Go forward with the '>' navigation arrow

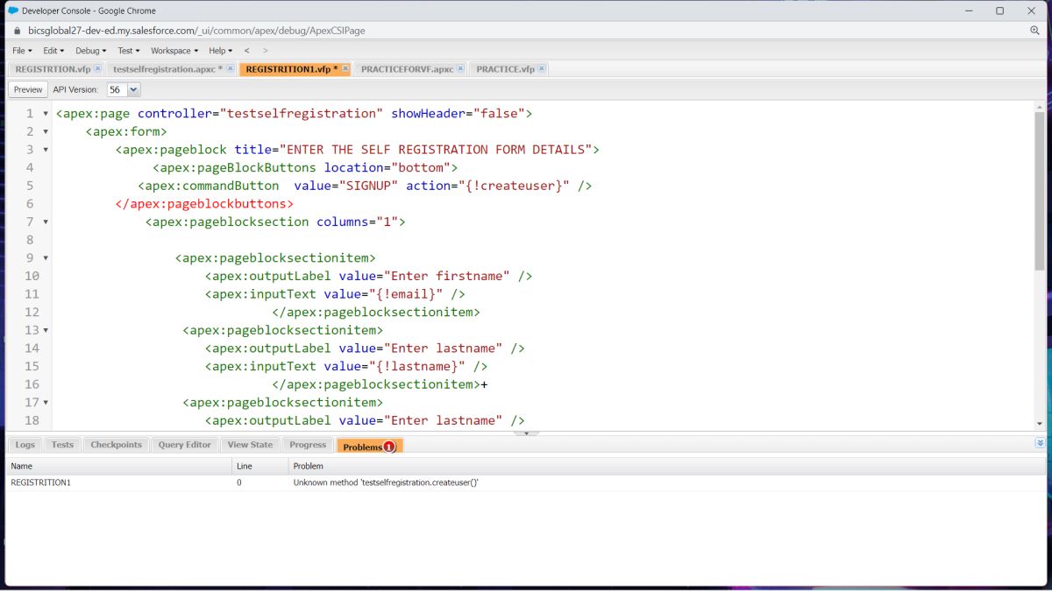(266, 51)
